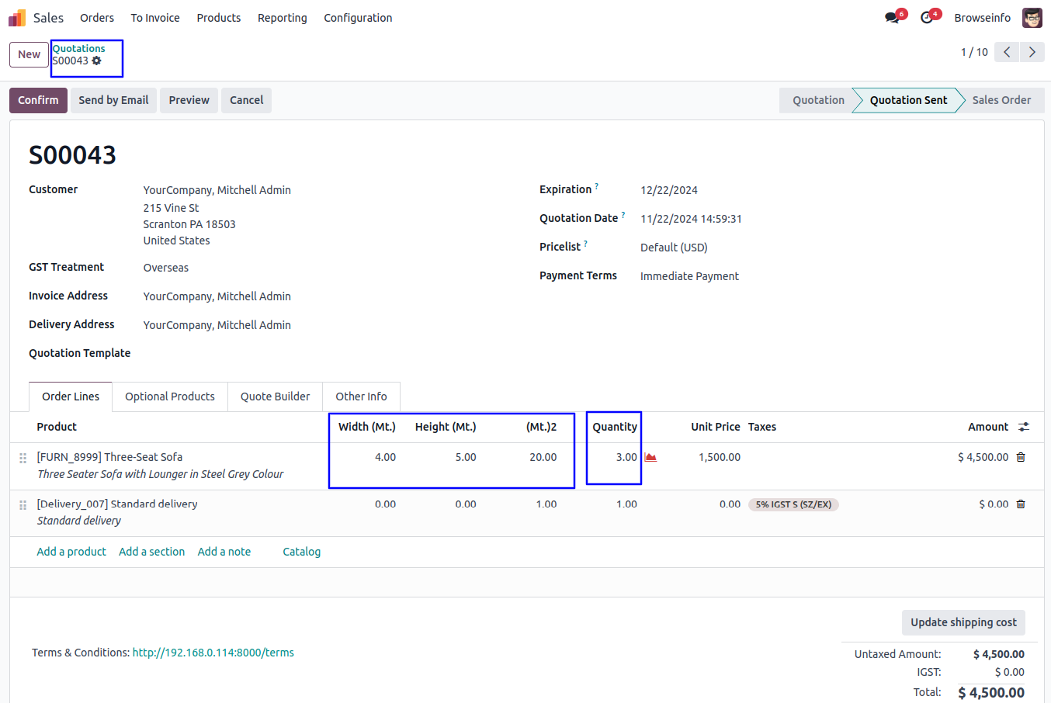Open the Configuration menu
Screen dimensions: 1051x703
[358, 18]
